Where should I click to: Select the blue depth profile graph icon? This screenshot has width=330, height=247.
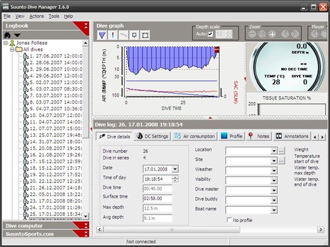click(102, 35)
